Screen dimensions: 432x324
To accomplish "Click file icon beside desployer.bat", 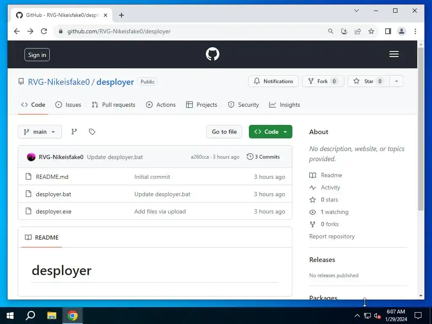I will point(28,194).
